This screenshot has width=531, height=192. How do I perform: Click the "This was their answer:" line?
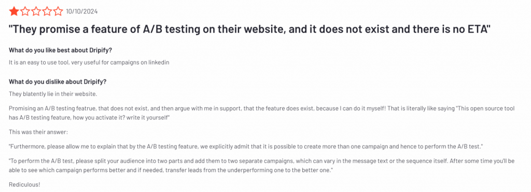point(38,132)
